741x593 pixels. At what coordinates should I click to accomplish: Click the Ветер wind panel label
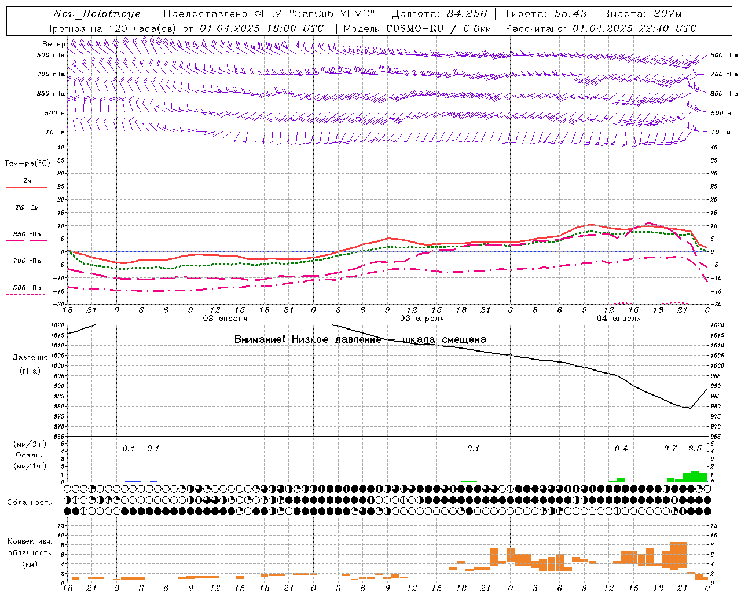53,44
